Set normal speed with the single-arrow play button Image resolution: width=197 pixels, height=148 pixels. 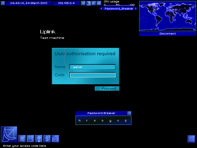tap(88, 3)
